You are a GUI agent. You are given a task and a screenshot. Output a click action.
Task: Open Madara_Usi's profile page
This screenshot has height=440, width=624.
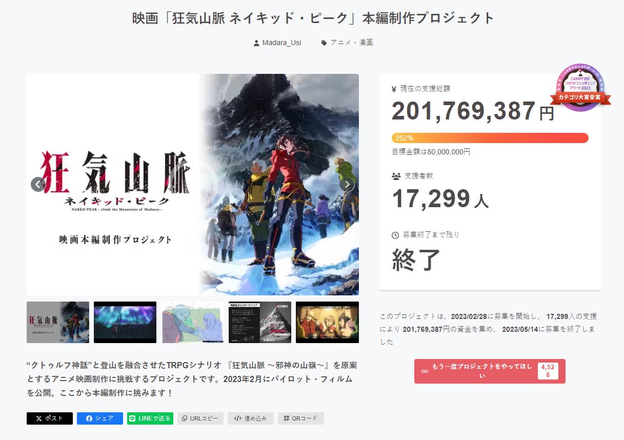277,43
